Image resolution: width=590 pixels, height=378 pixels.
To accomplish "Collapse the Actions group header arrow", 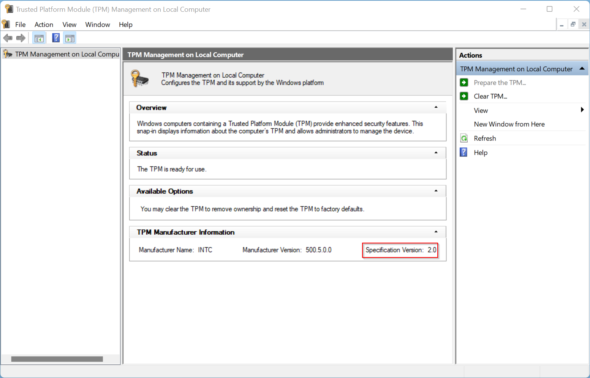I will point(582,69).
